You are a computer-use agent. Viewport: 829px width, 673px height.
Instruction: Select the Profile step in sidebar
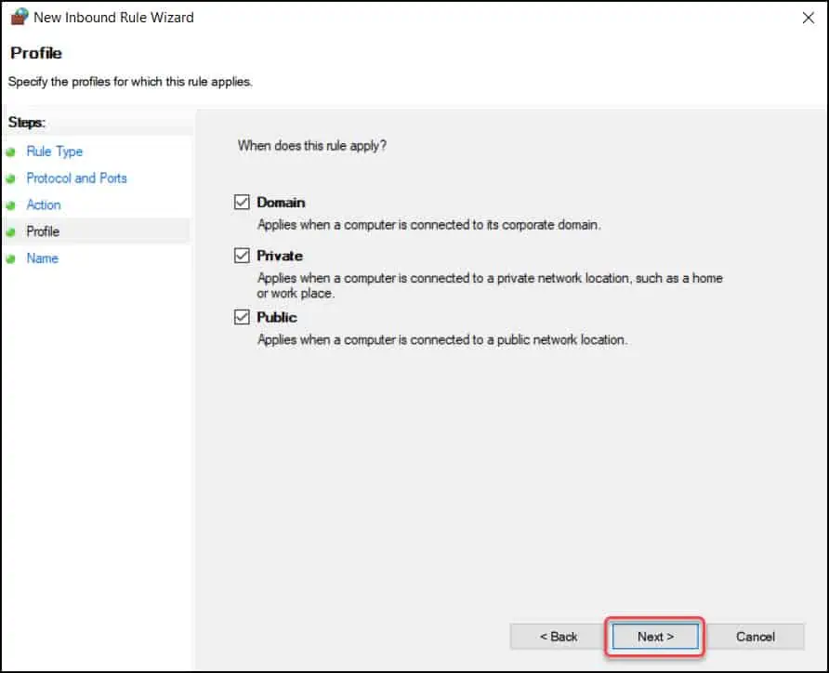[x=43, y=231]
